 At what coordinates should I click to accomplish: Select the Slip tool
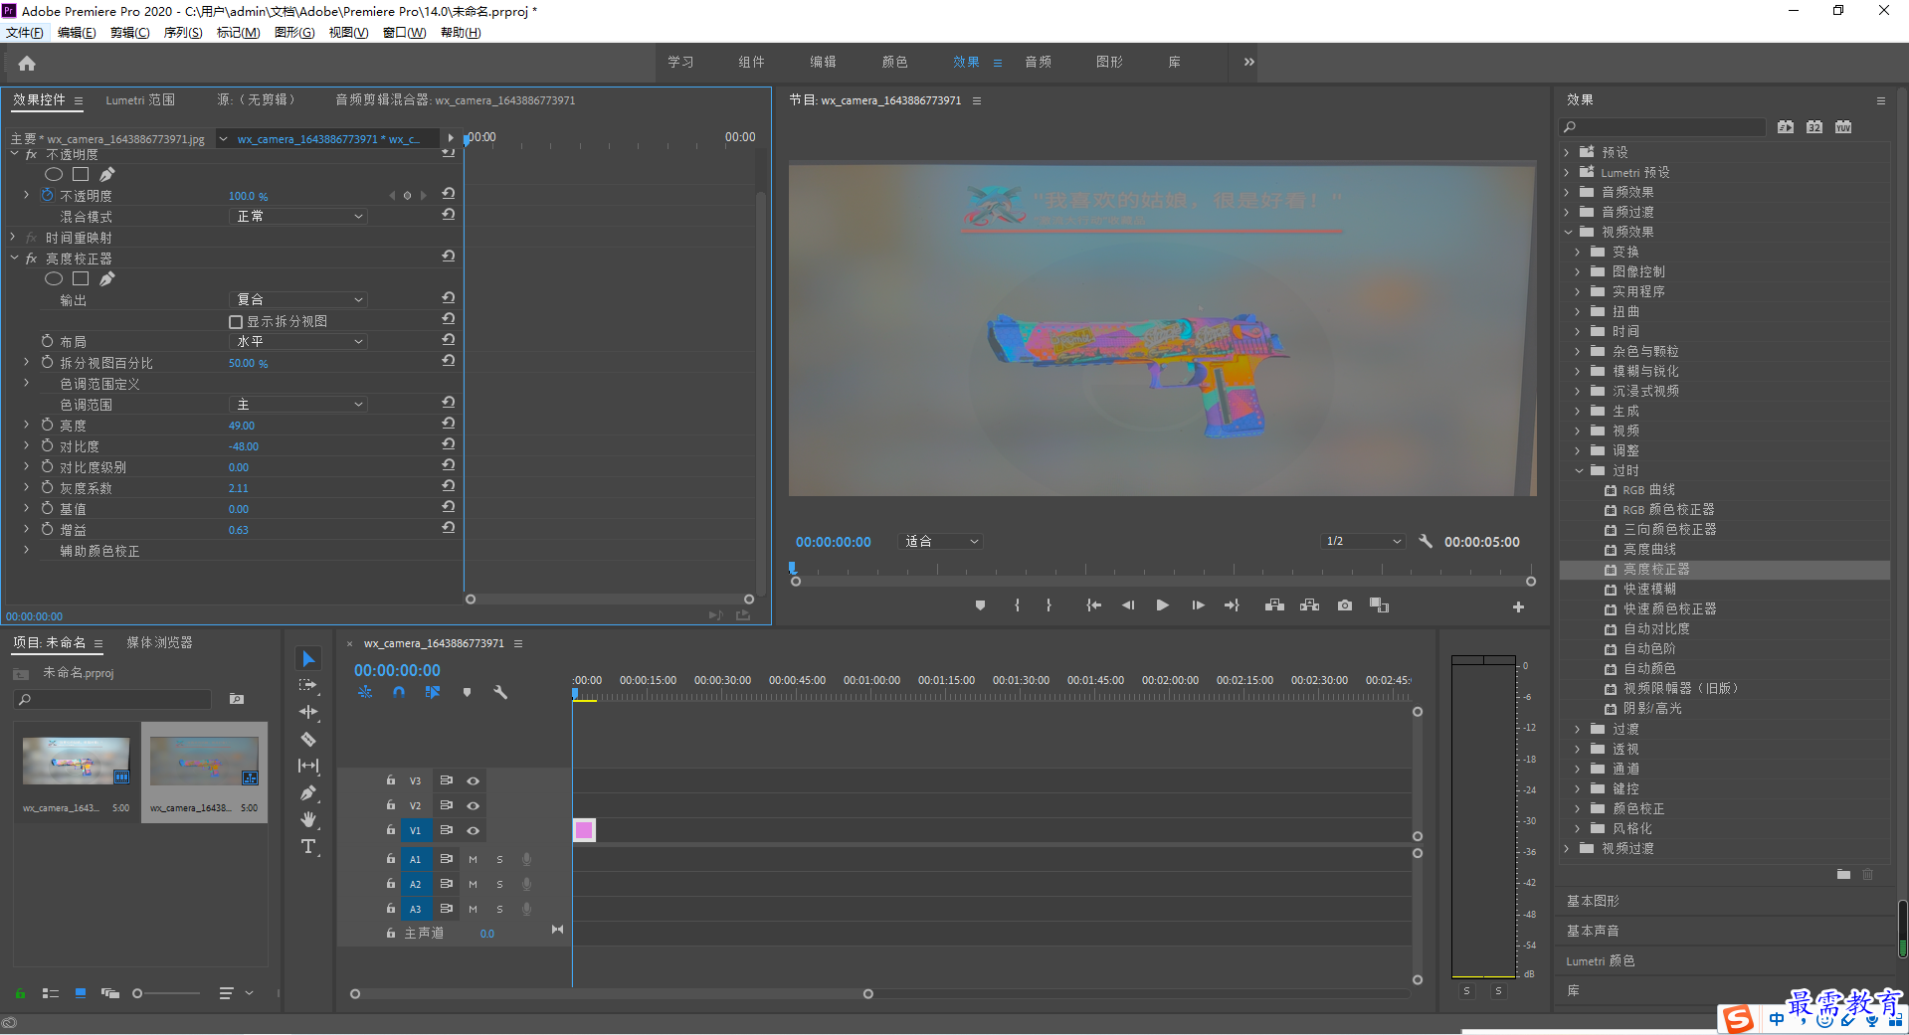(308, 766)
